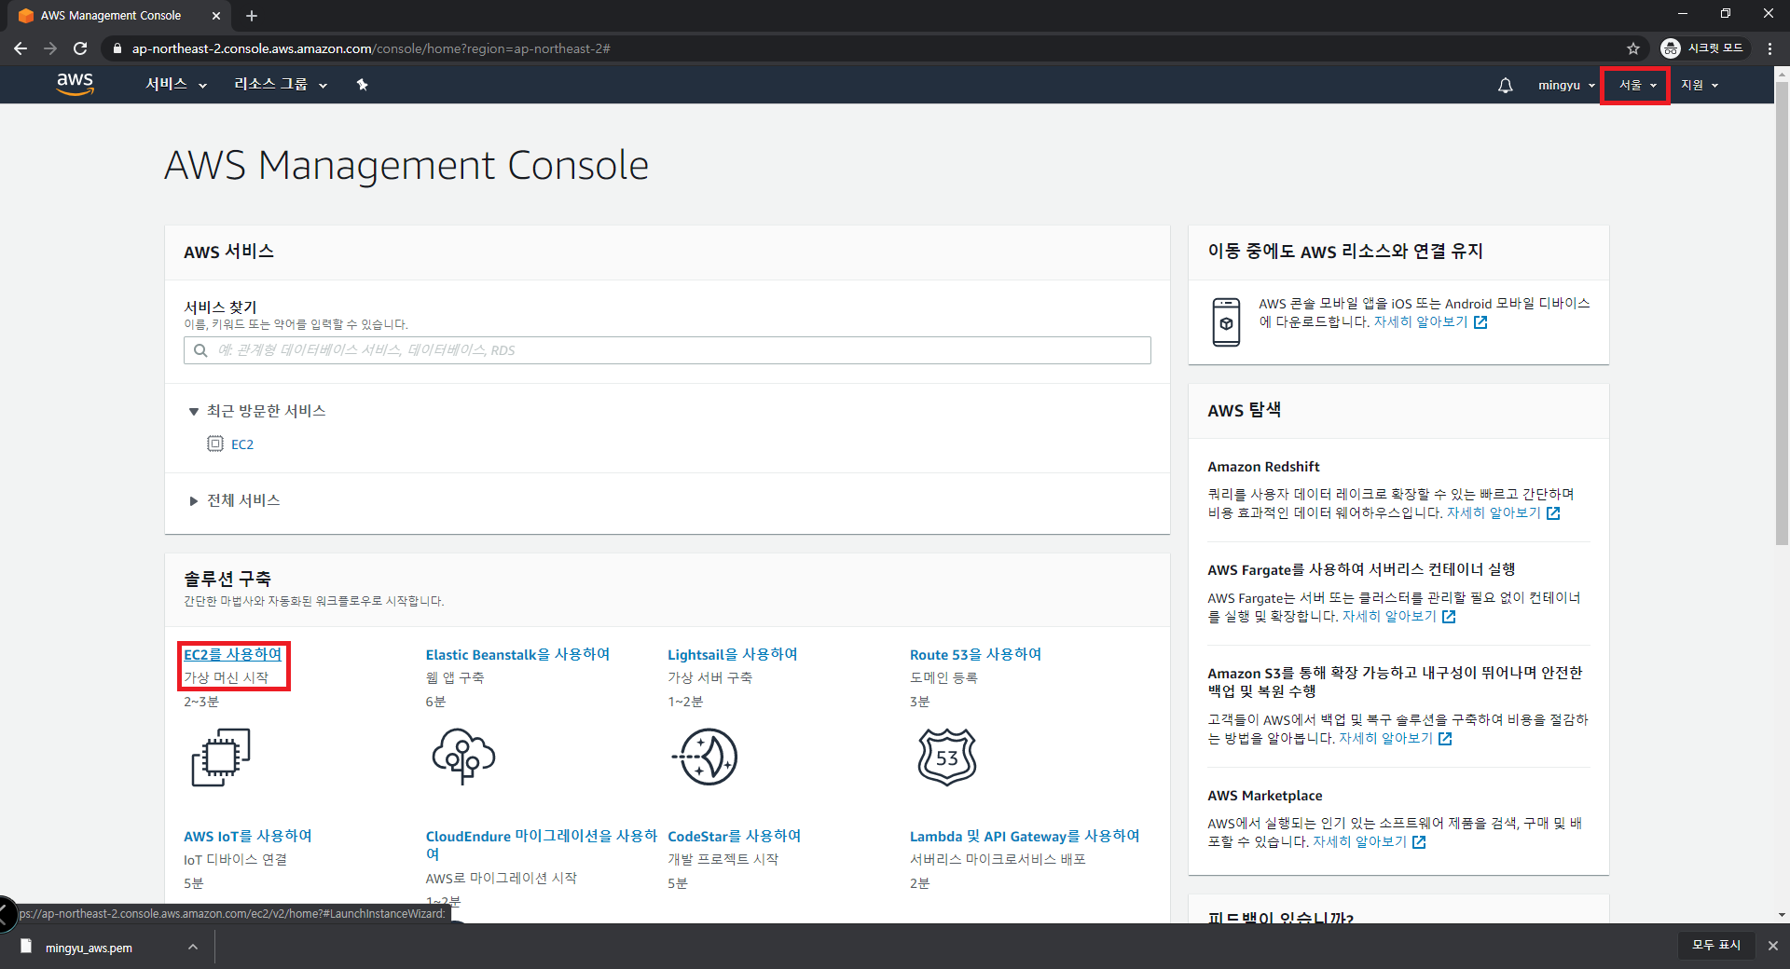Click 모두 표시 button in downloads bar
1790x969 pixels.
point(1715,946)
